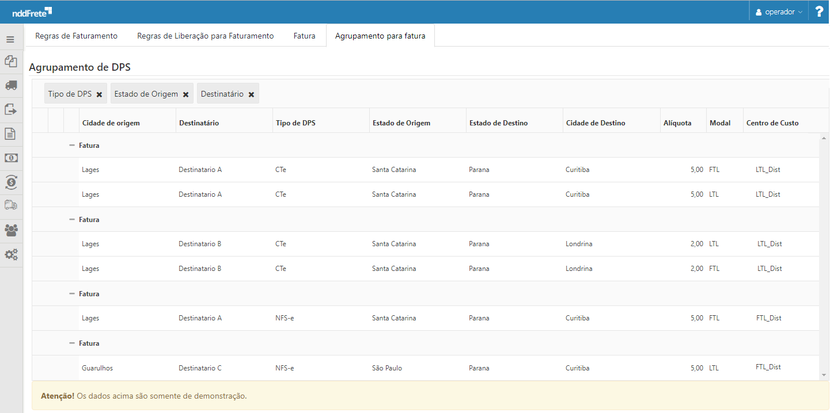This screenshot has height=413, width=830.
Task: Open the solid truck sidebar icon
Action: point(10,85)
